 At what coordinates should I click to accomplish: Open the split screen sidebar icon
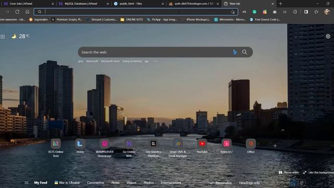coord(306,12)
